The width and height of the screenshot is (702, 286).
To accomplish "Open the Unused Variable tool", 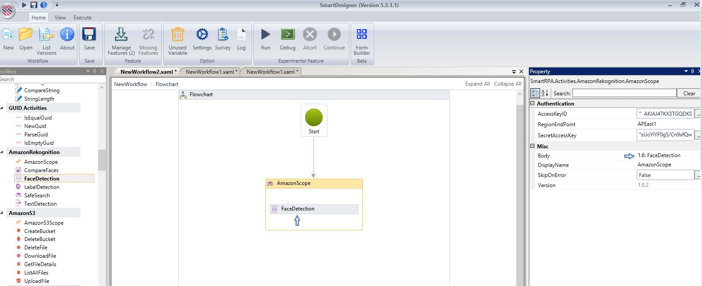I will coord(177,35).
